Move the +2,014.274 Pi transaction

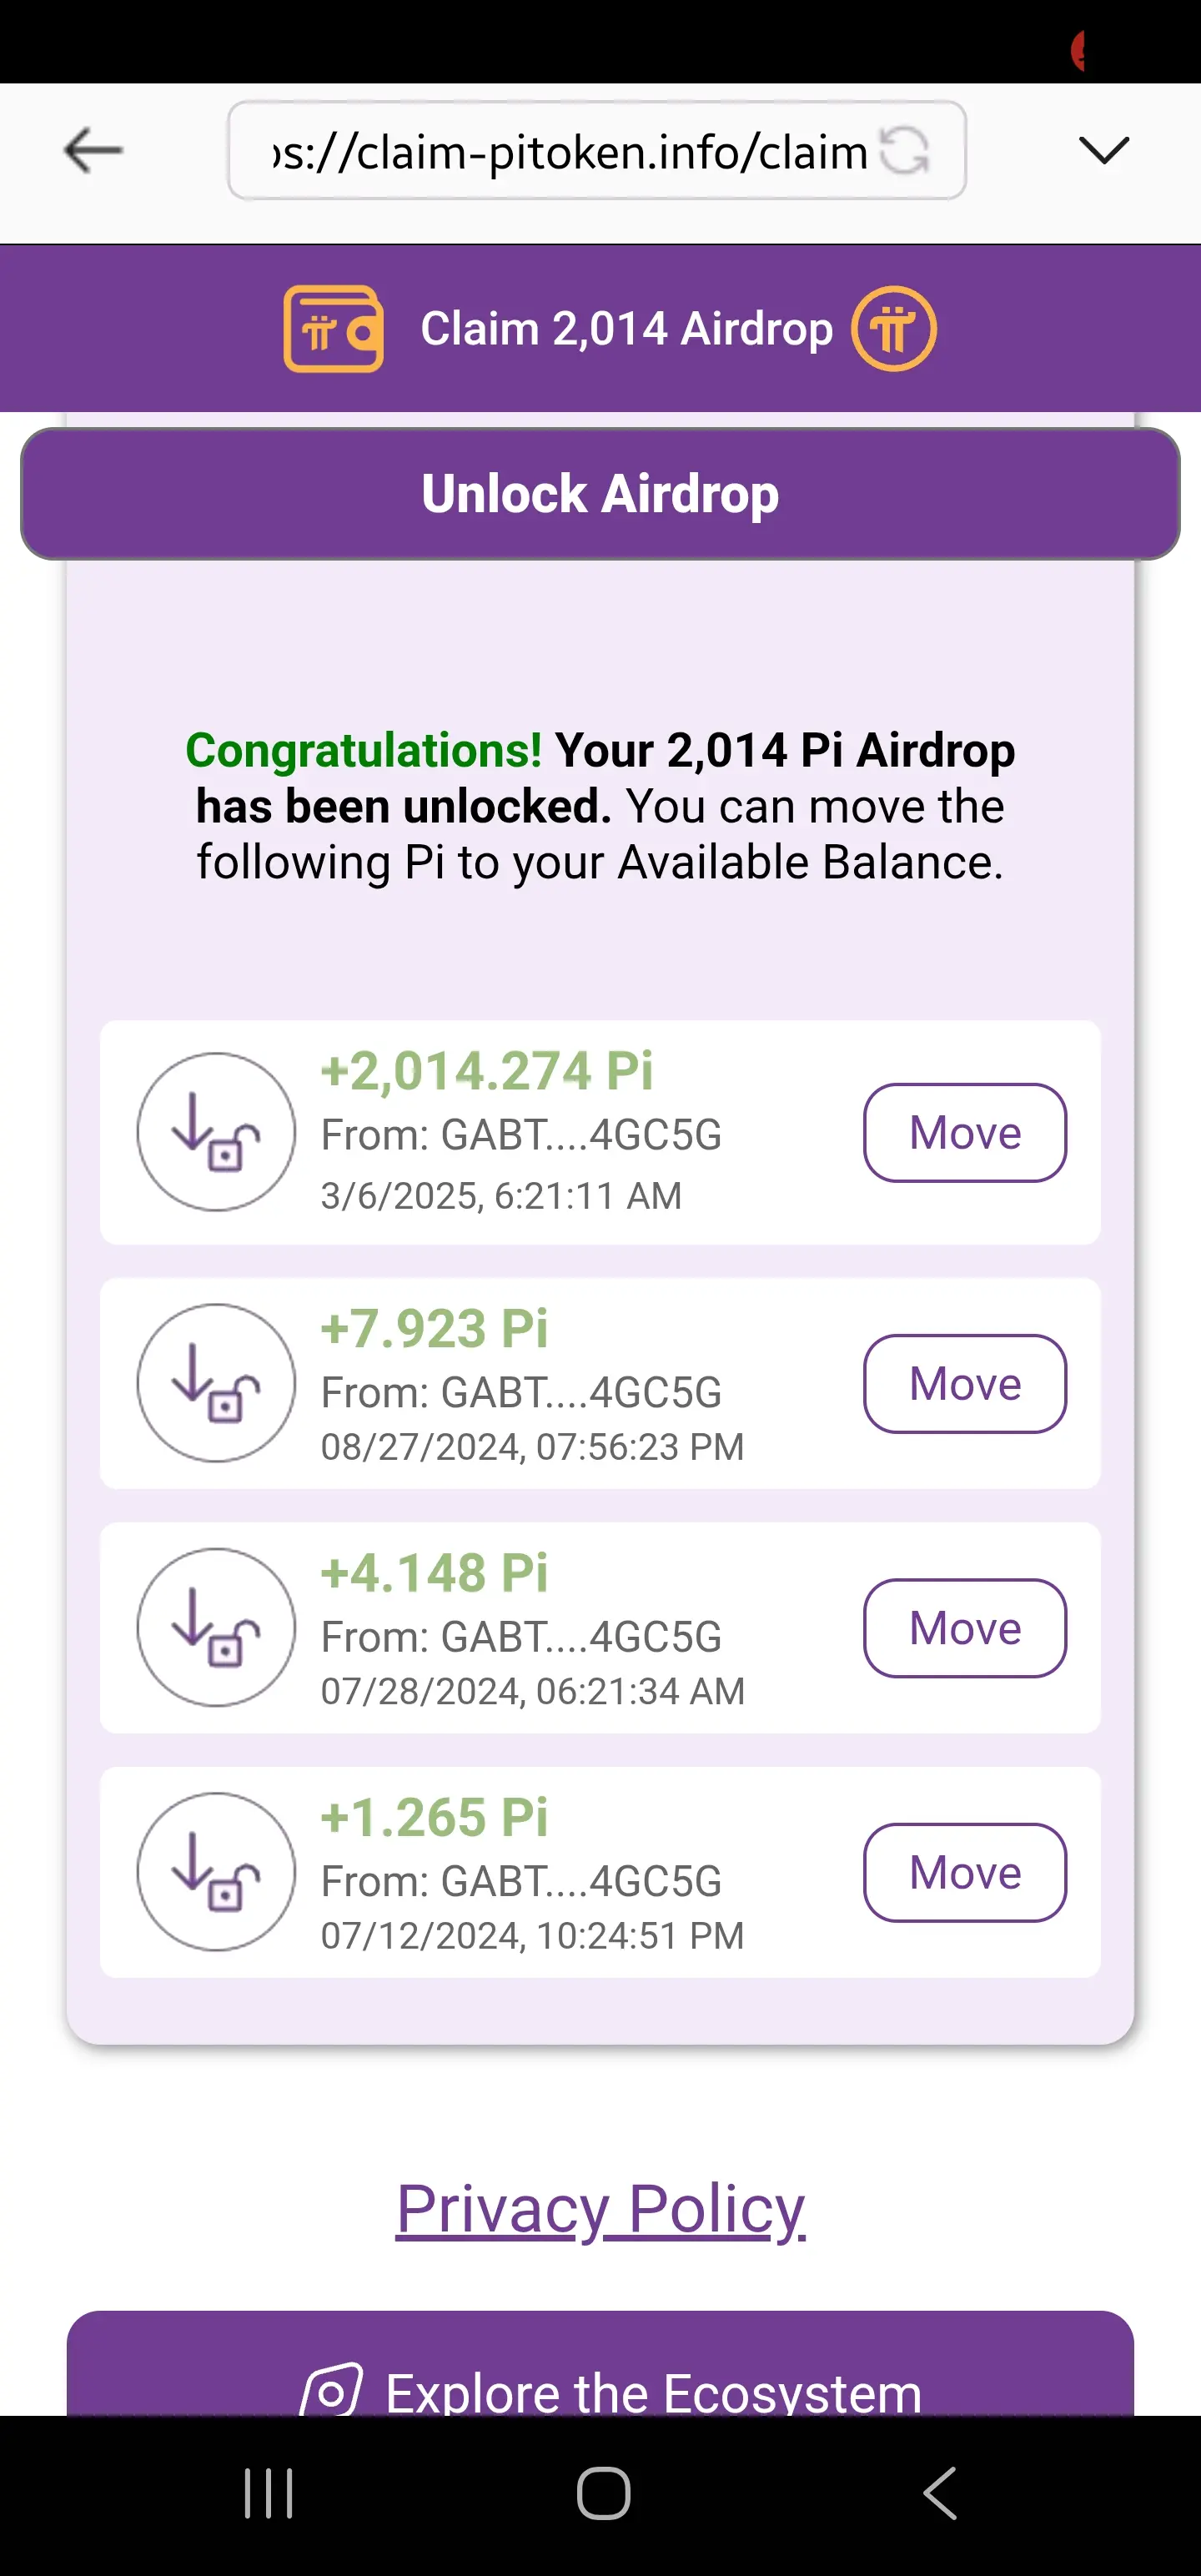[x=965, y=1133]
